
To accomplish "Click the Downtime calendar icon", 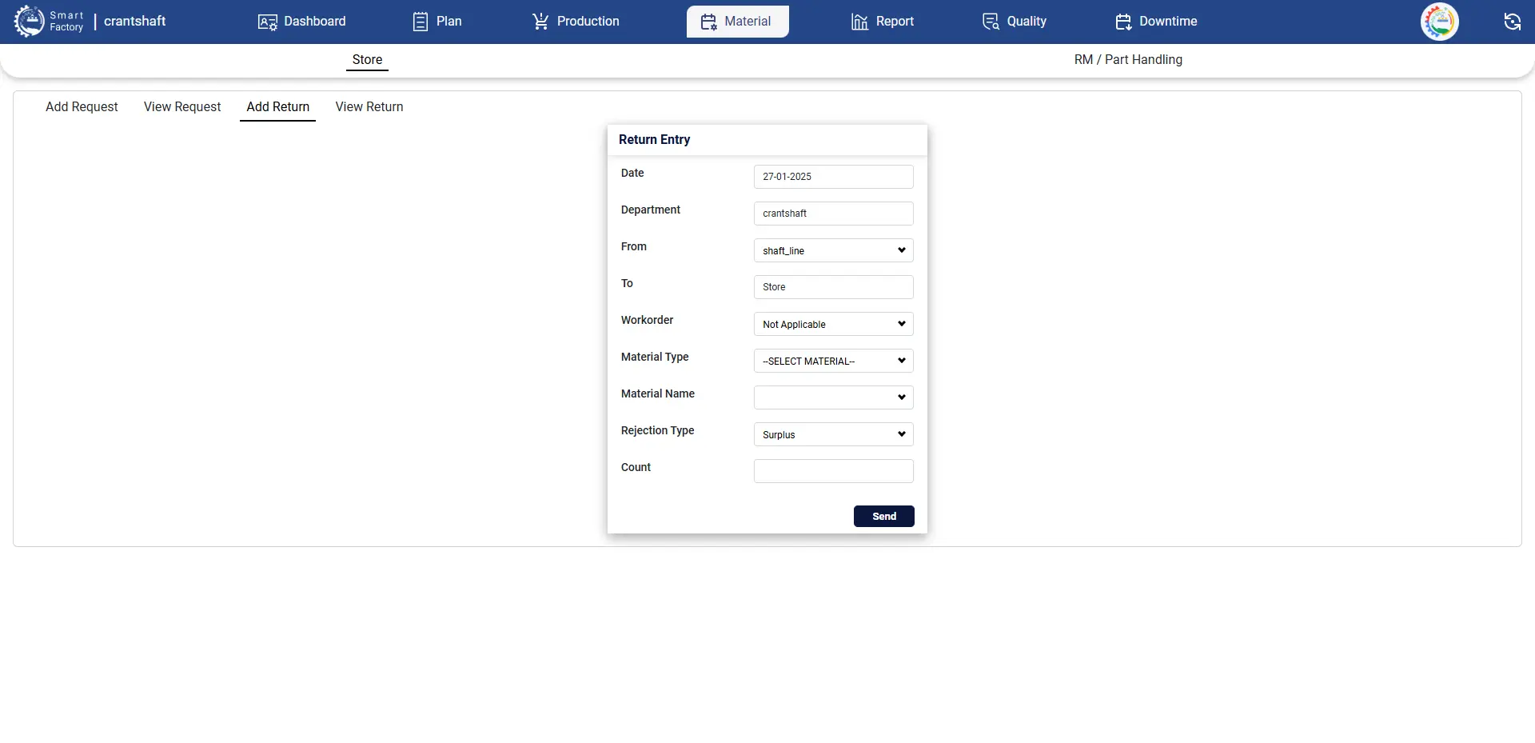I will [x=1123, y=22].
